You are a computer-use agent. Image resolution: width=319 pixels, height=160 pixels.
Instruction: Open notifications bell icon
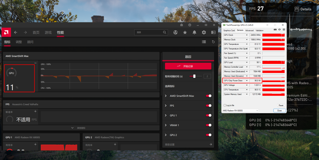194,32
